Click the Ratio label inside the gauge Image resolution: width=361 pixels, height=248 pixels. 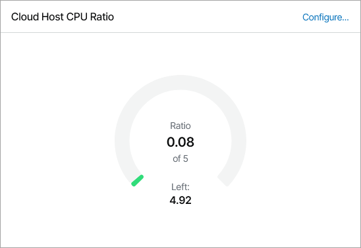tap(180, 126)
